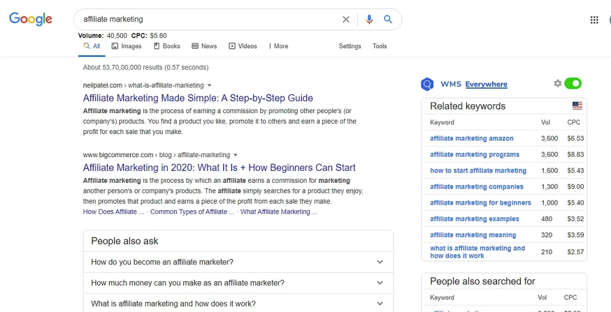
Task: Click keyword 'what is affiliate marketing and how does it work'
Action: tap(477, 252)
